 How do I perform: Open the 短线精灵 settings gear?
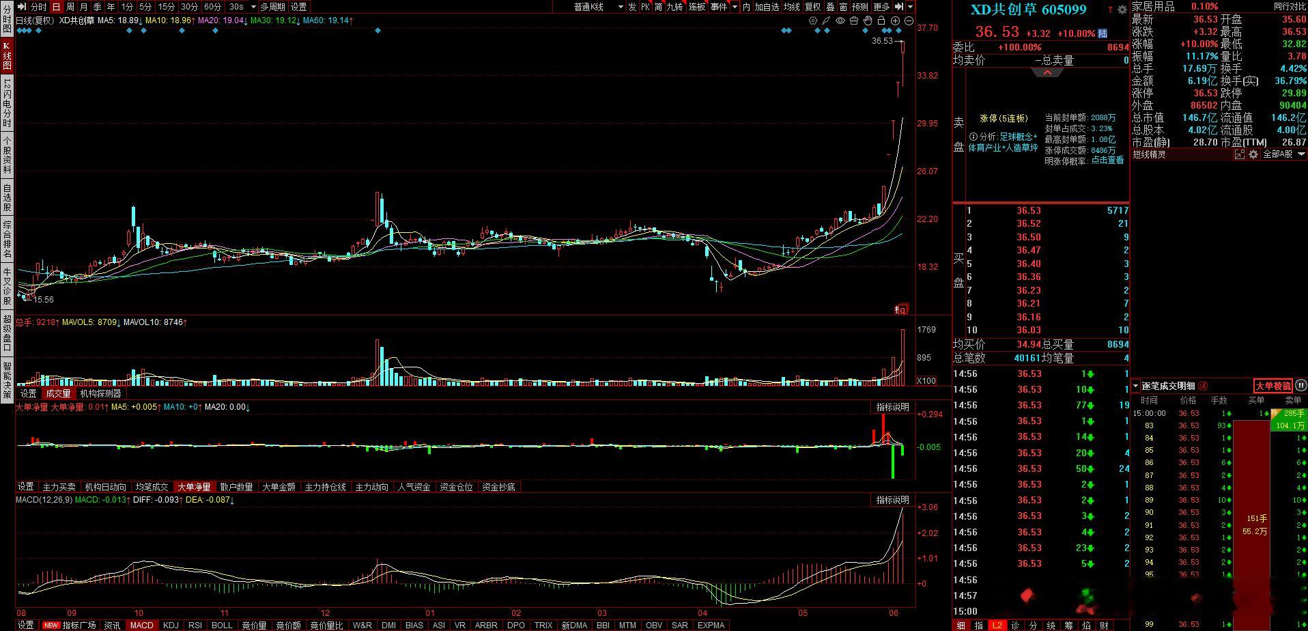coord(1253,154)
